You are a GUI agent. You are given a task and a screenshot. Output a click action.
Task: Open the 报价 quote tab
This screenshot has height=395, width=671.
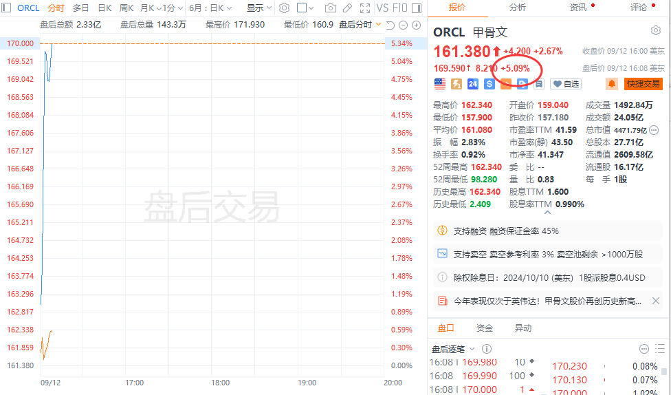(456, 8)
